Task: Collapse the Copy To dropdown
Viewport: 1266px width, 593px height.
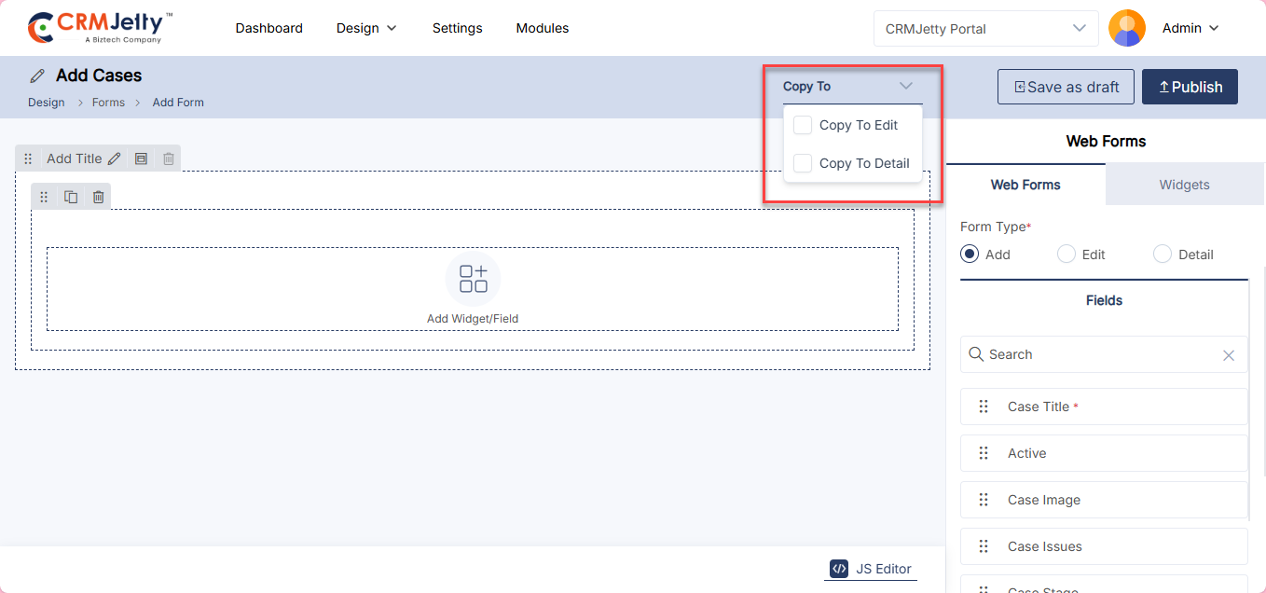Action: pyautogui.click(x=905, y=86)
